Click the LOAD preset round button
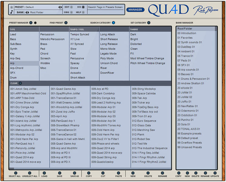The image size is (226, 182). click(44, 173)
